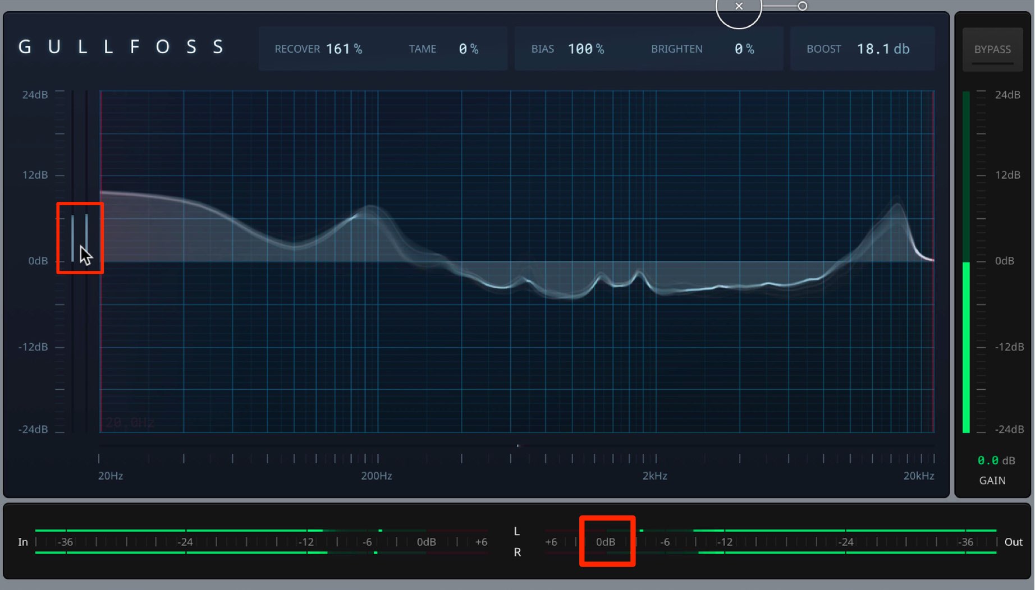Image resolution: width=1035 pixels, height=590 pixels.
Task: Click the GAIN fader meter
Action: [x=967, y=262]
